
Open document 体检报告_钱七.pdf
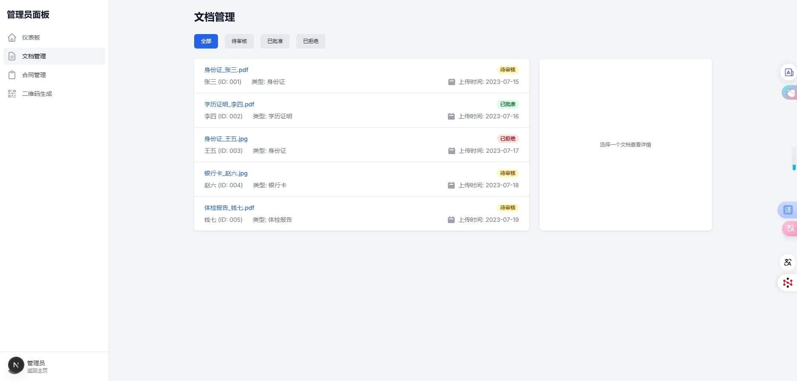coord(229,208)
